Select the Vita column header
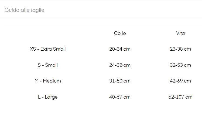The width and height of the screenshot is (202, 116). pos(180,33)
